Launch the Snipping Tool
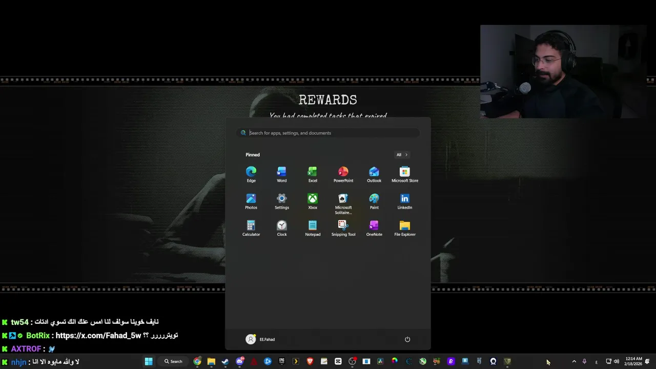 coord(343,228)
